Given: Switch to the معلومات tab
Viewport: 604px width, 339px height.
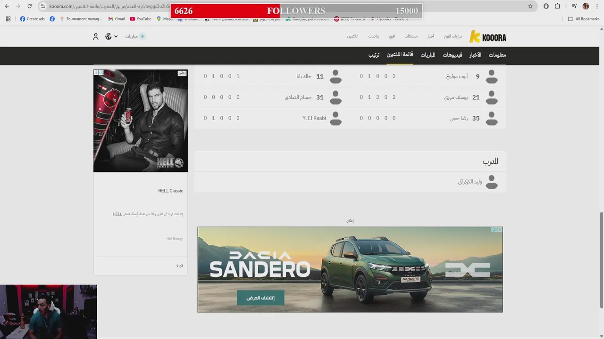Looking at the screenshot, I should coord(497,55).
